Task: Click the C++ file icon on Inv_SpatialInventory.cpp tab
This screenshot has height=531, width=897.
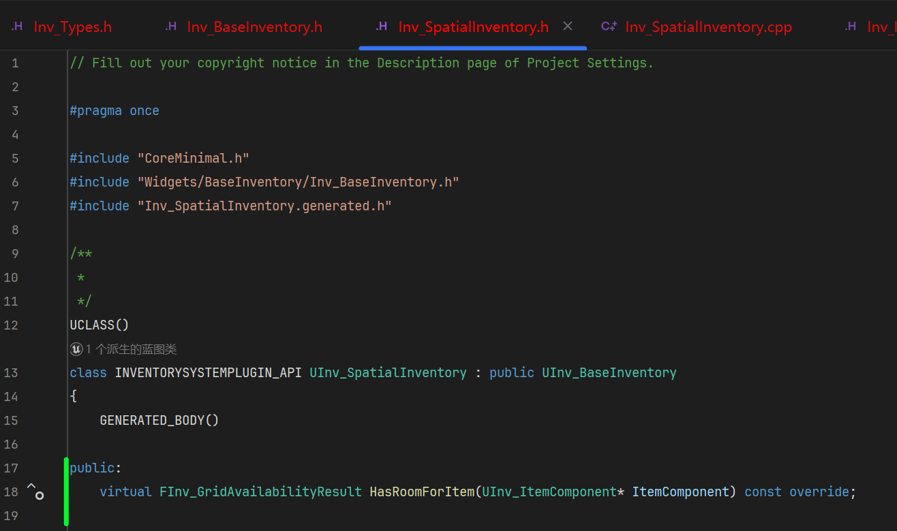Action: [x=609, y=27]
